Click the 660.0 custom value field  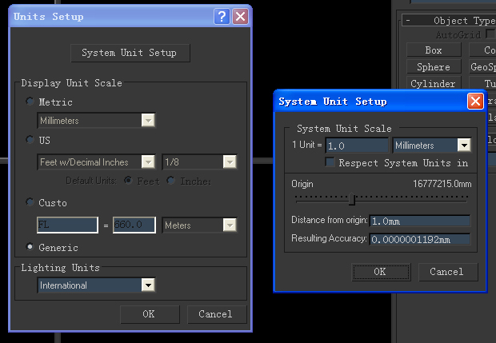click(x=134, y=225)
